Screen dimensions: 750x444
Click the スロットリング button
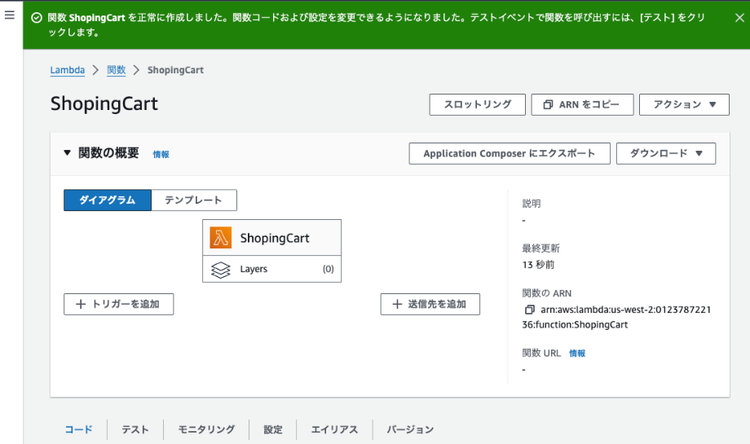(478, 104)
